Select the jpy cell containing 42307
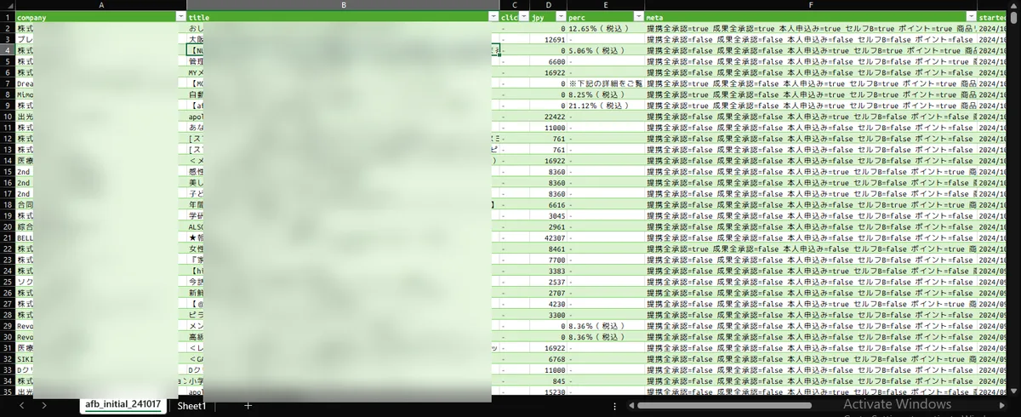Image resolution: width=1021 pixels, height=417 pixels. (548, 238)
